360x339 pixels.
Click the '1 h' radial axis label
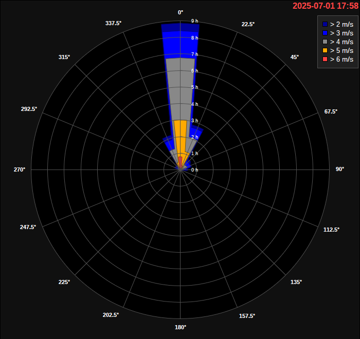pyautogui.click(x=195, y=154)
